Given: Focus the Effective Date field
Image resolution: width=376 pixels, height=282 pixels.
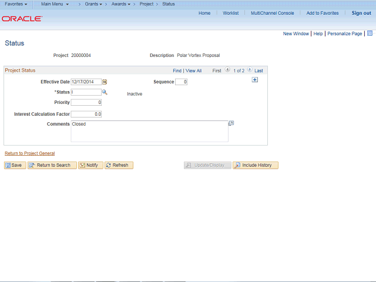Looking at the screenshot, I should pyautogui.click(x=86, y=82).
